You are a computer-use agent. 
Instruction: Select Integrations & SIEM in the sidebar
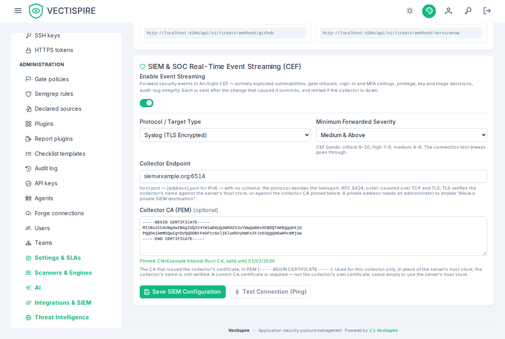pos(63,303)
